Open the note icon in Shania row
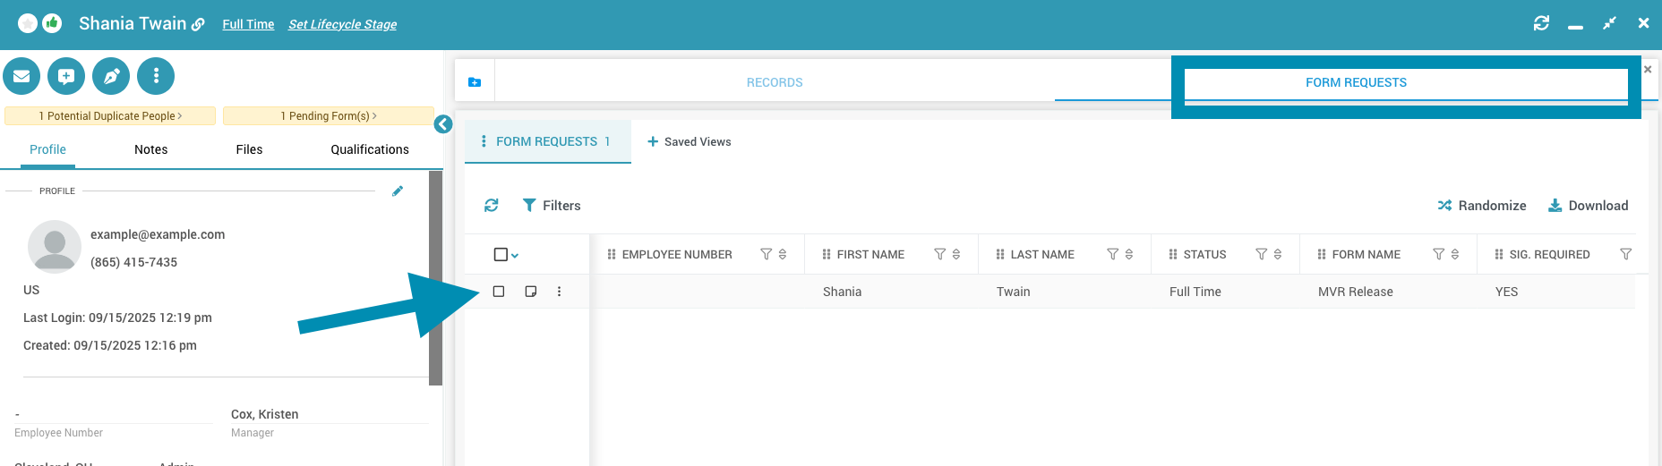Image resolution: width=1662 pixels, height=466 pixels. pyautogui.click(x=531, y=292)
